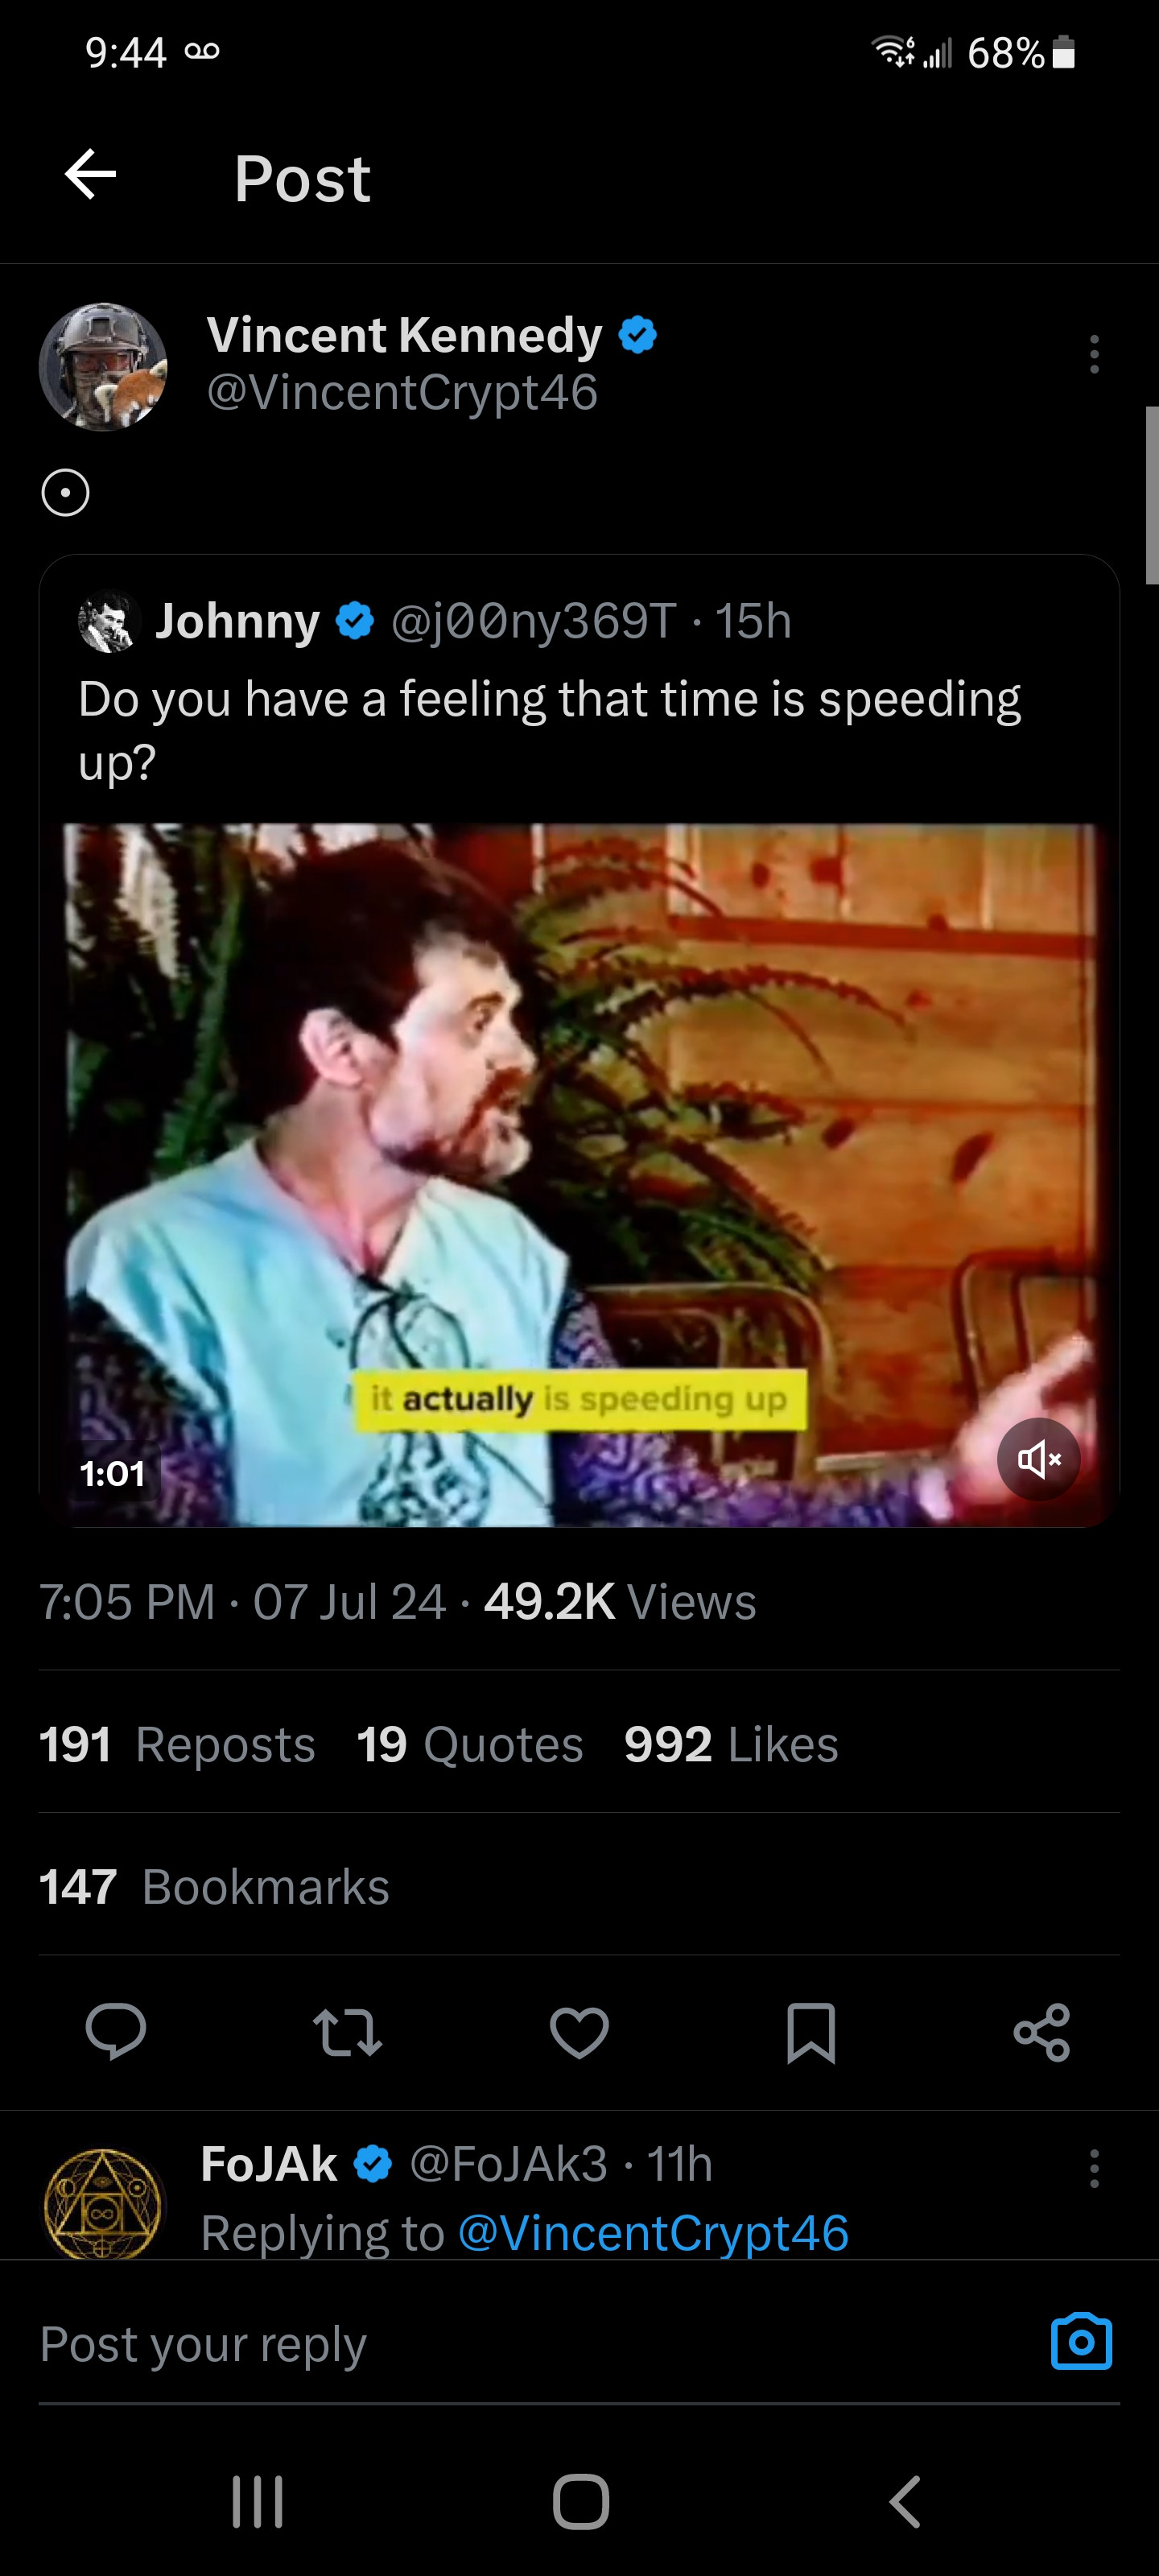Tap the Android home button
The width and height of the screenshot is (1159, 2576).
click(x=580, y=2502)
